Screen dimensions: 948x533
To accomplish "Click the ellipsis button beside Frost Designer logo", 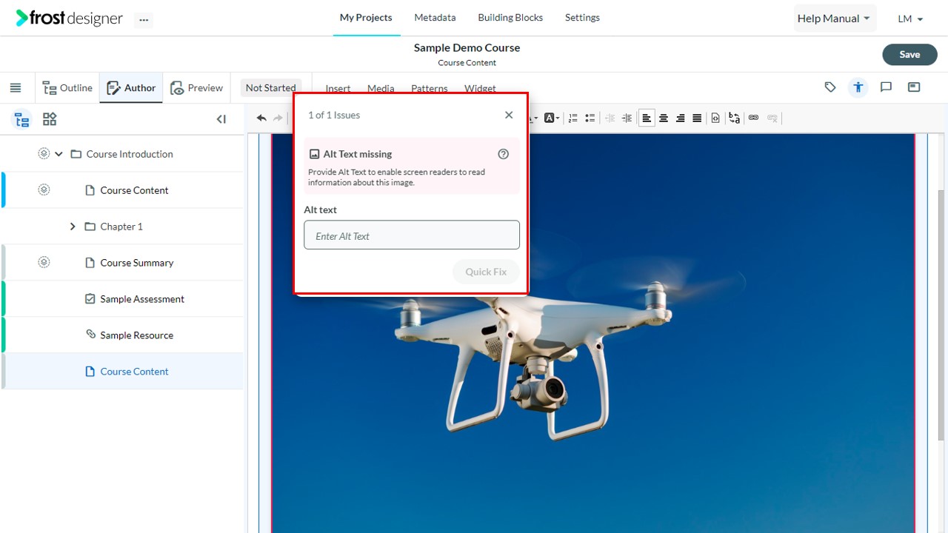I will point(144,20).
